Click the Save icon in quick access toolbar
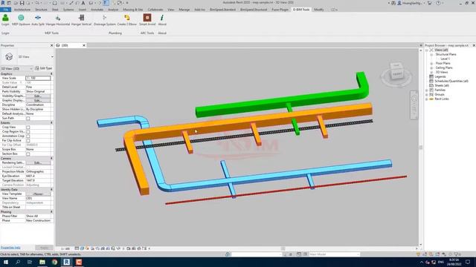The height and width of the screenshot is (267, 476). [22, 3]
